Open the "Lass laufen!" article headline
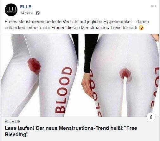Viewport: 160px width, 141px height. click(x=71, y=131)
